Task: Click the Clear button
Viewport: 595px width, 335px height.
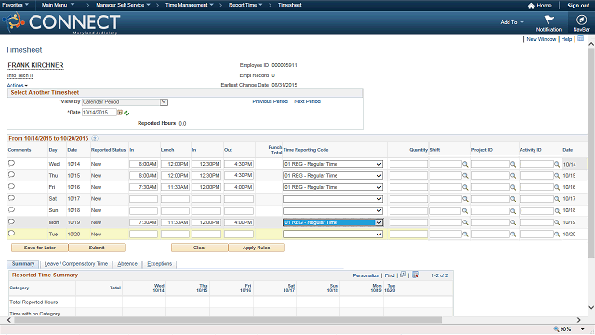Action: point(199,248)
